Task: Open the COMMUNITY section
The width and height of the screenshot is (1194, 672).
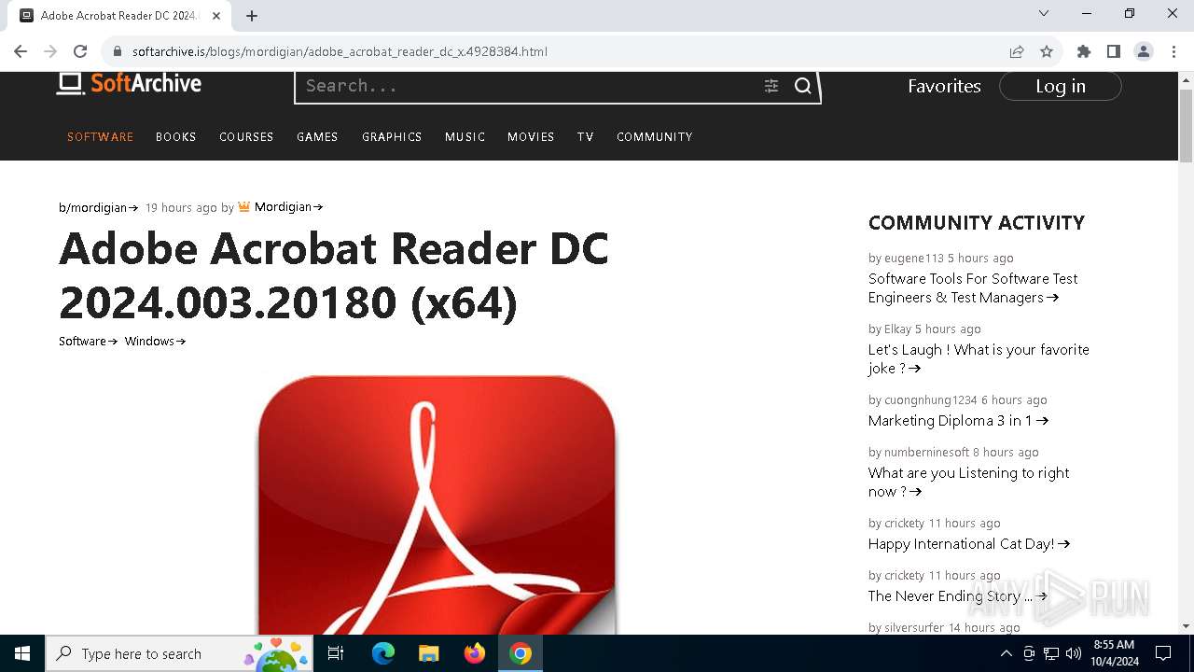Action: 654,136
